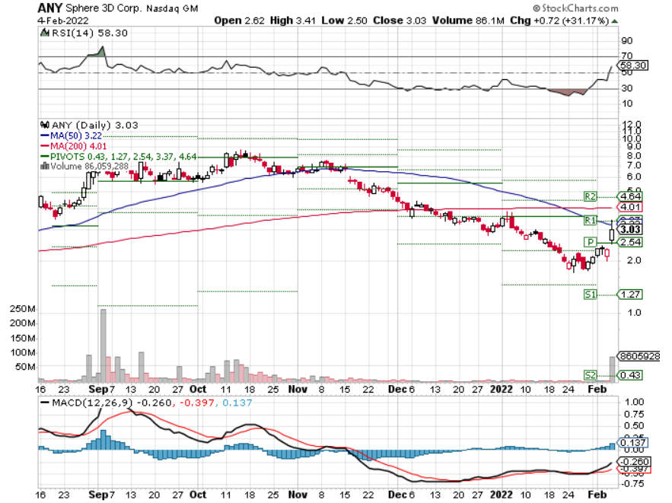Click the Open 2.62 value in the header
672x503 pixels.
pos(239,21)
